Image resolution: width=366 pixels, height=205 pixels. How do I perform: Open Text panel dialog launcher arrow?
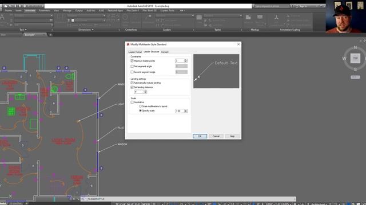click(52, 30)
